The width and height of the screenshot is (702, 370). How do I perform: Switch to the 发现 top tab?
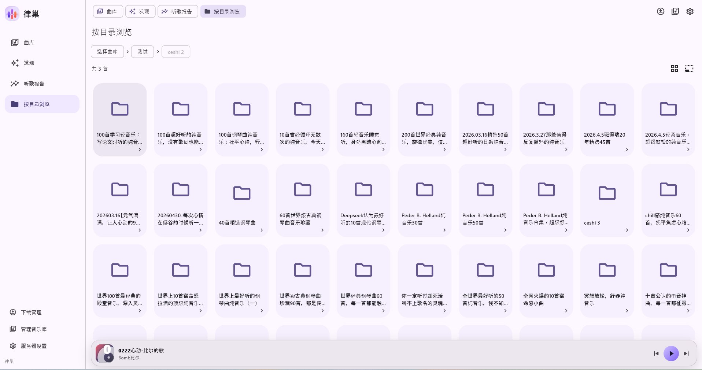point(140,11)
